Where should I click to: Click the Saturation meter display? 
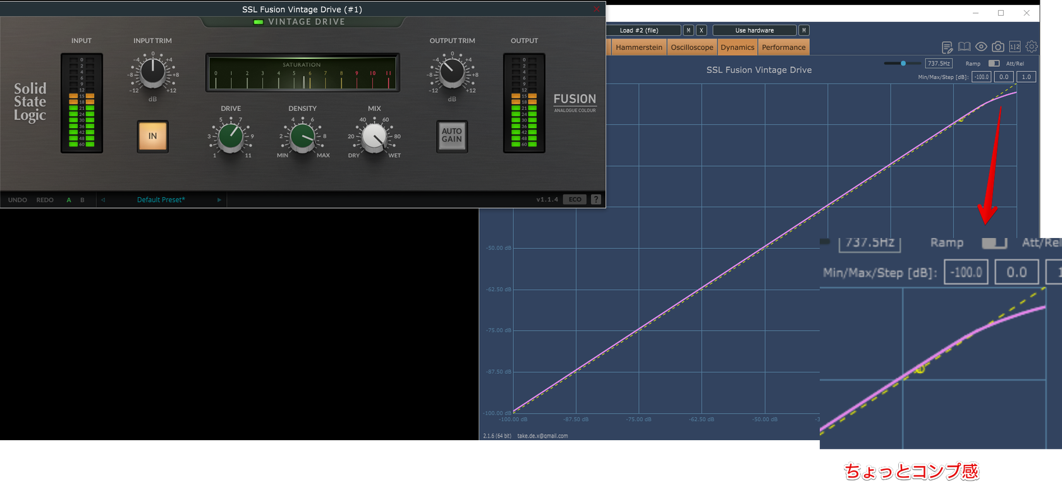coord(303,73)
